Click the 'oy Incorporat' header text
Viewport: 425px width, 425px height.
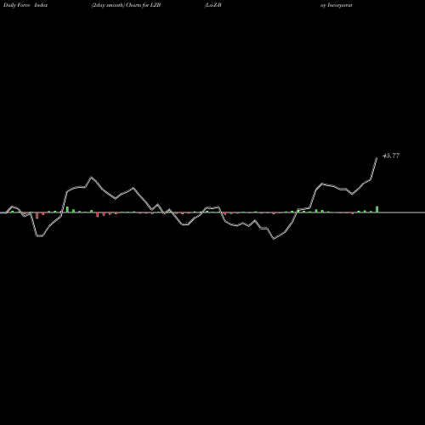coord(337,5)
